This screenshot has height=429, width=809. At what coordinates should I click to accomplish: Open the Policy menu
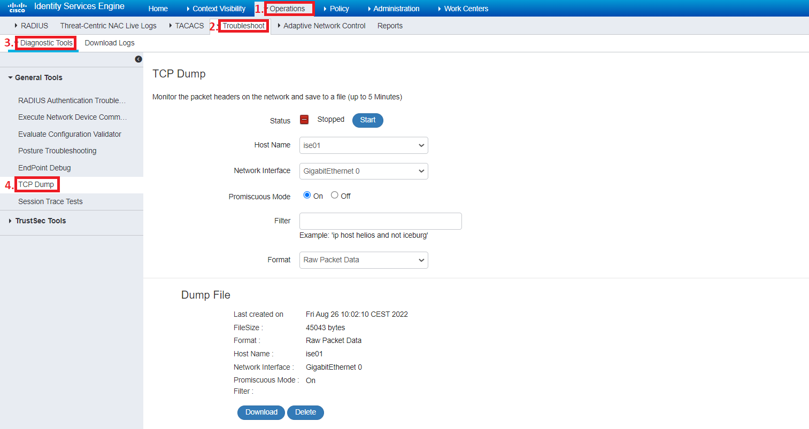336,9
